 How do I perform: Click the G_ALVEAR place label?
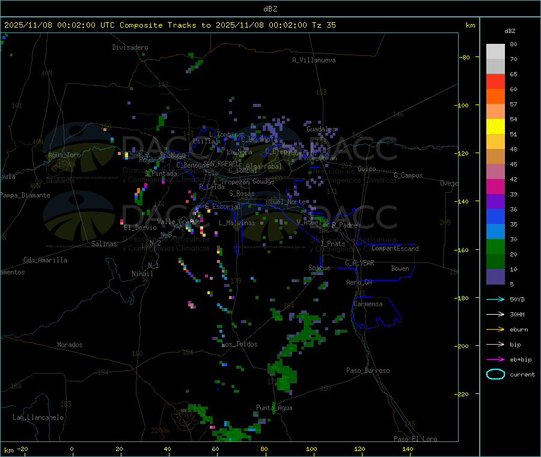(x=359, y=263)
